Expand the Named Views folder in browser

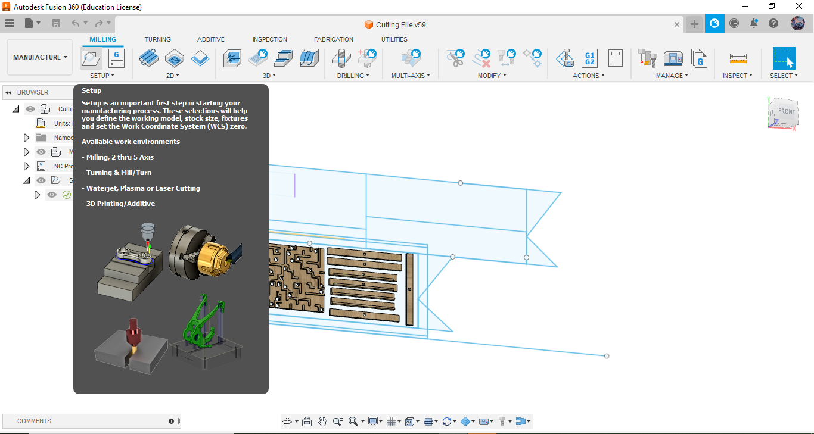click(x=26, y=138)
